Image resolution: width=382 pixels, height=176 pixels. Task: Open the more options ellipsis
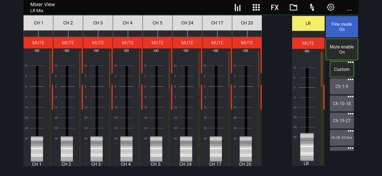click(349, 9)
